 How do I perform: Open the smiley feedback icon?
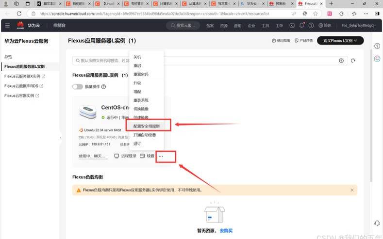pyautogui.click(x=377, y=59)
